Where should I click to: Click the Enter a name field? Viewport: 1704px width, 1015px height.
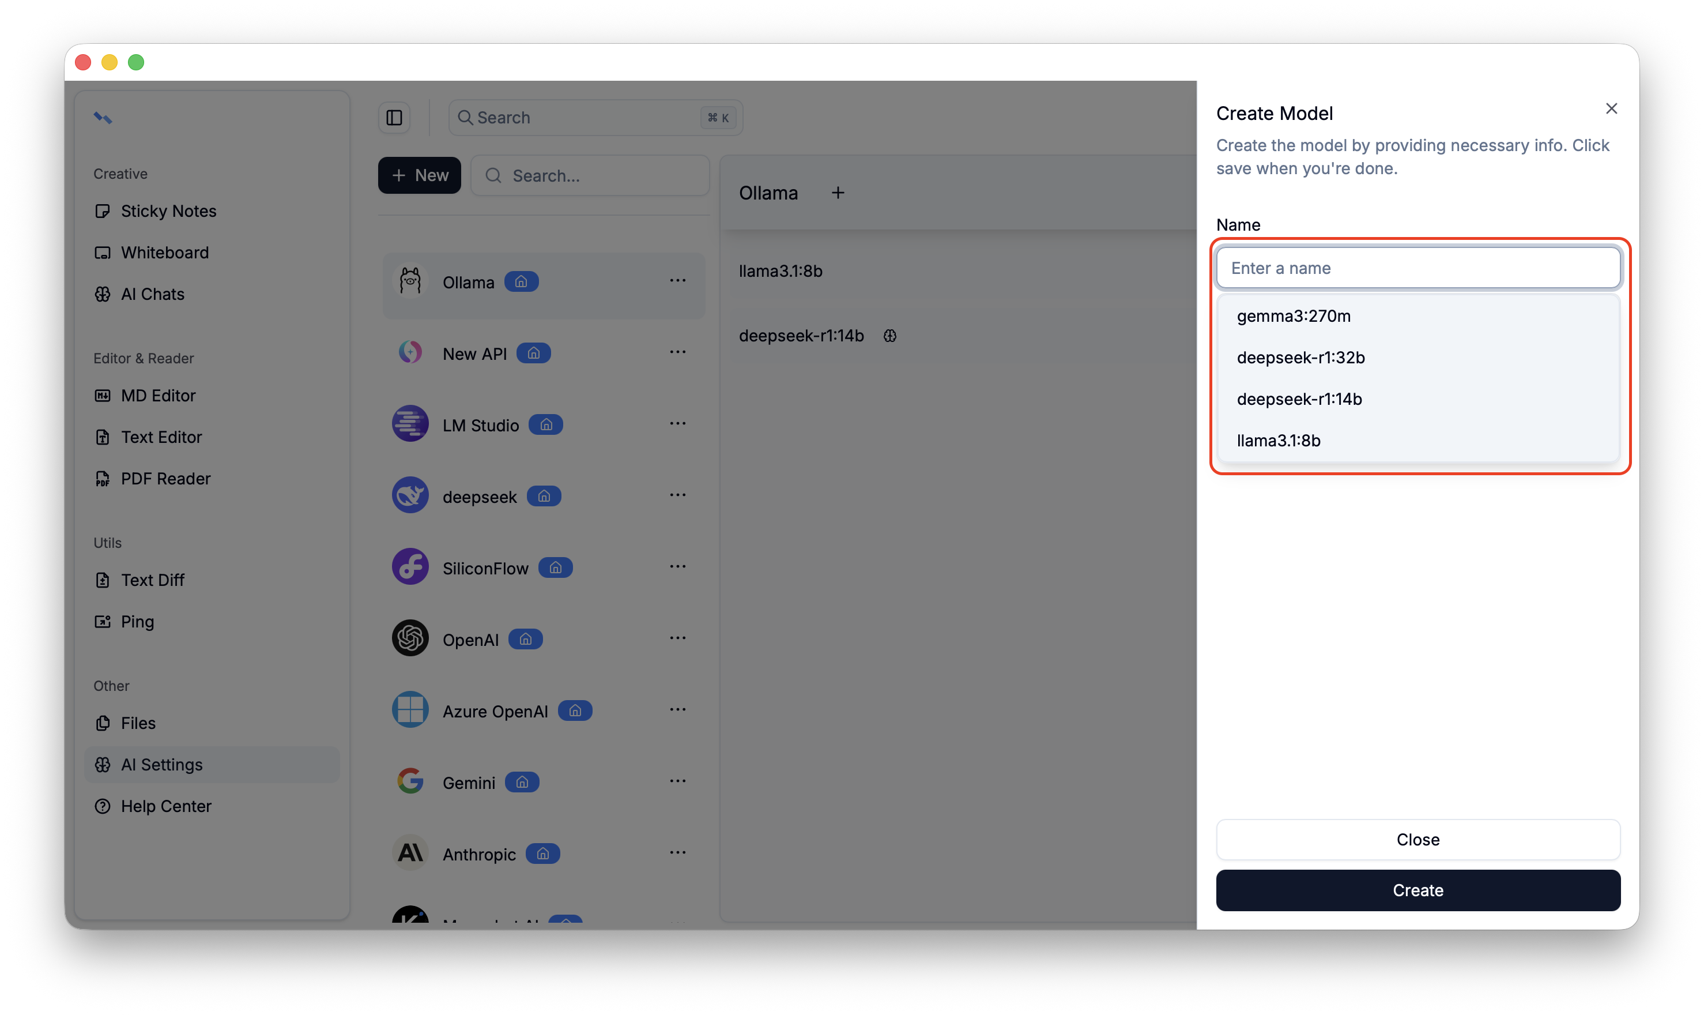click(x=1418, y=268)
